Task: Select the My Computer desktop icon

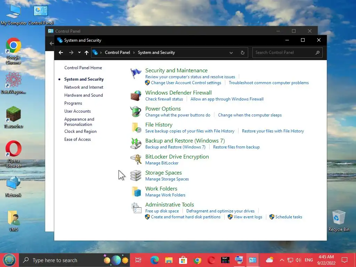Action: pos(14,15)
